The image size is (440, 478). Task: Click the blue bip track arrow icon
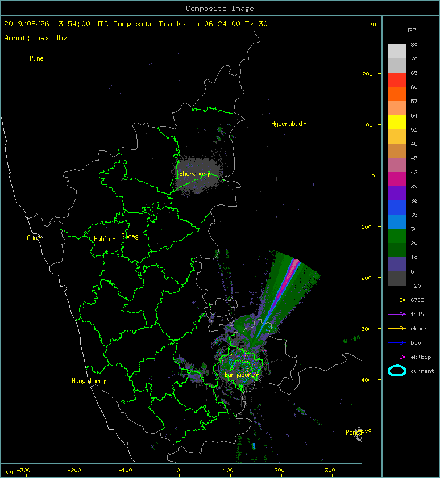pyautogui.click(x=397, y=343)
